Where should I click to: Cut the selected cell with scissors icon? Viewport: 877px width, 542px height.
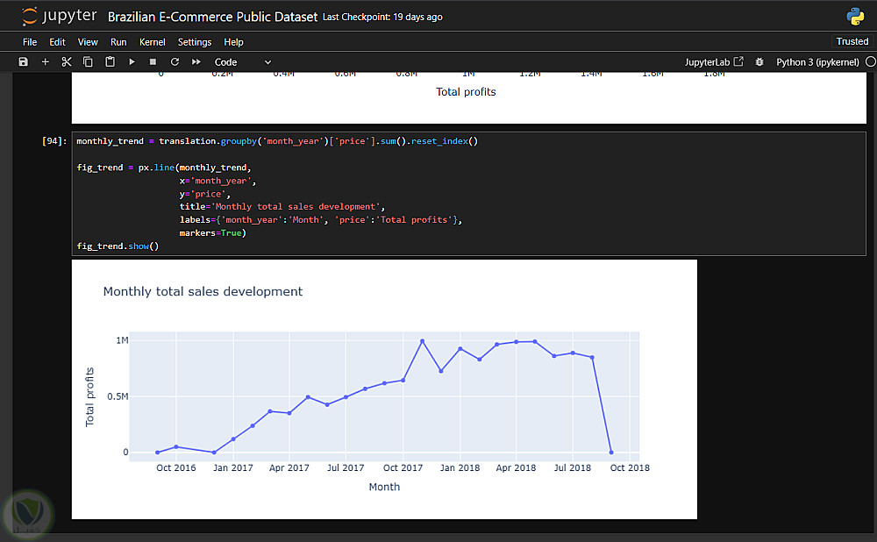(x=67, y=62)
